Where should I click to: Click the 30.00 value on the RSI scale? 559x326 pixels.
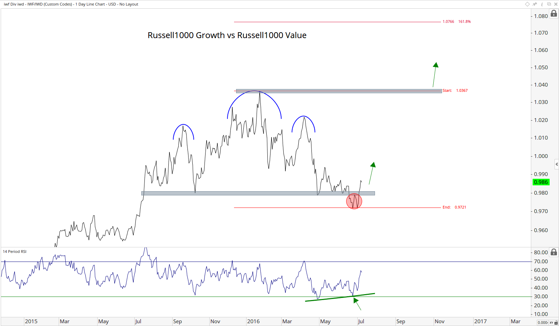pos(541,297)
